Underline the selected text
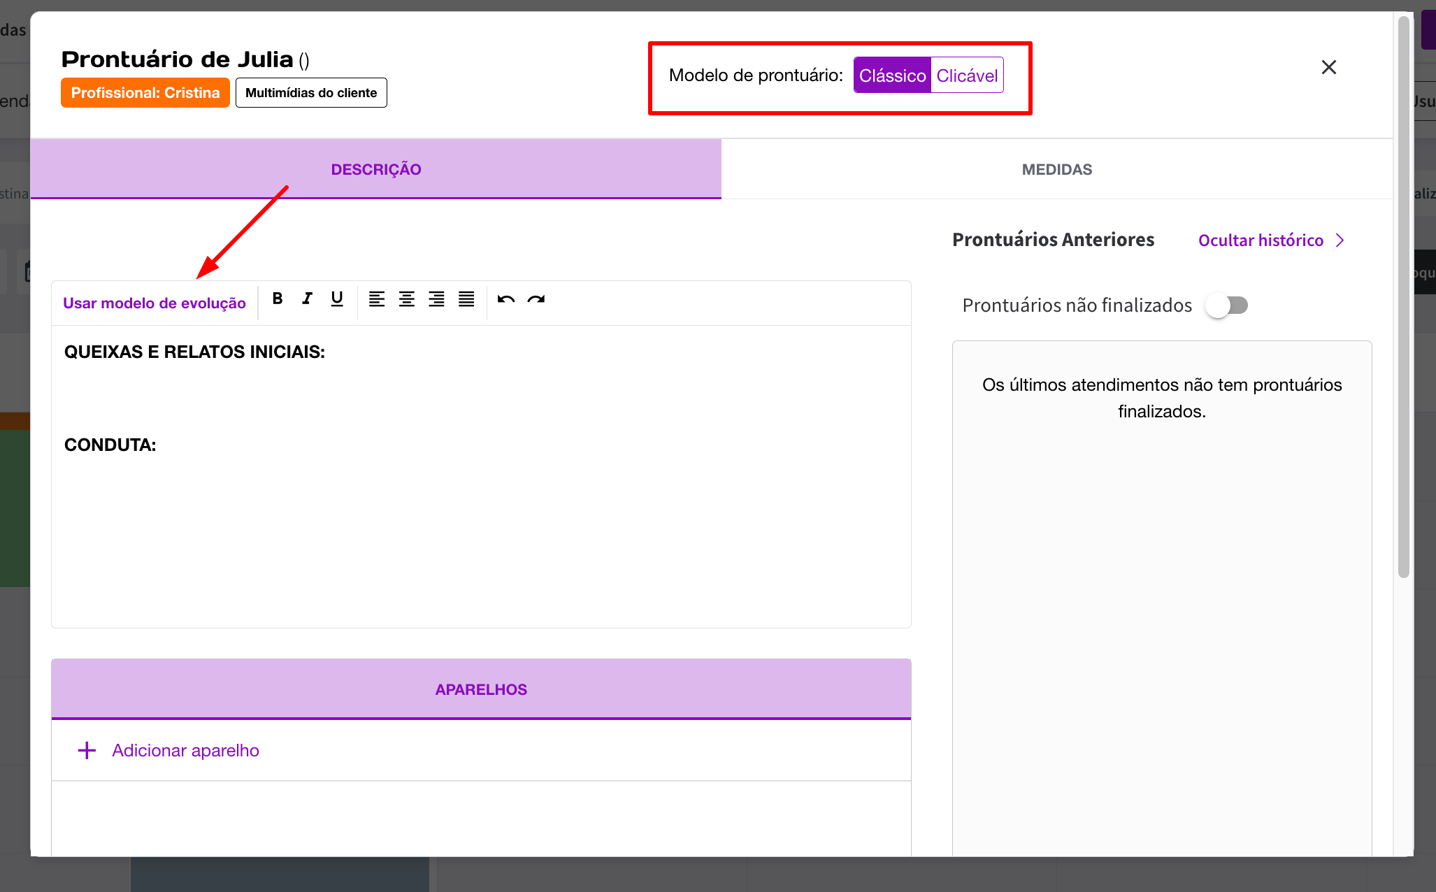 337,299
